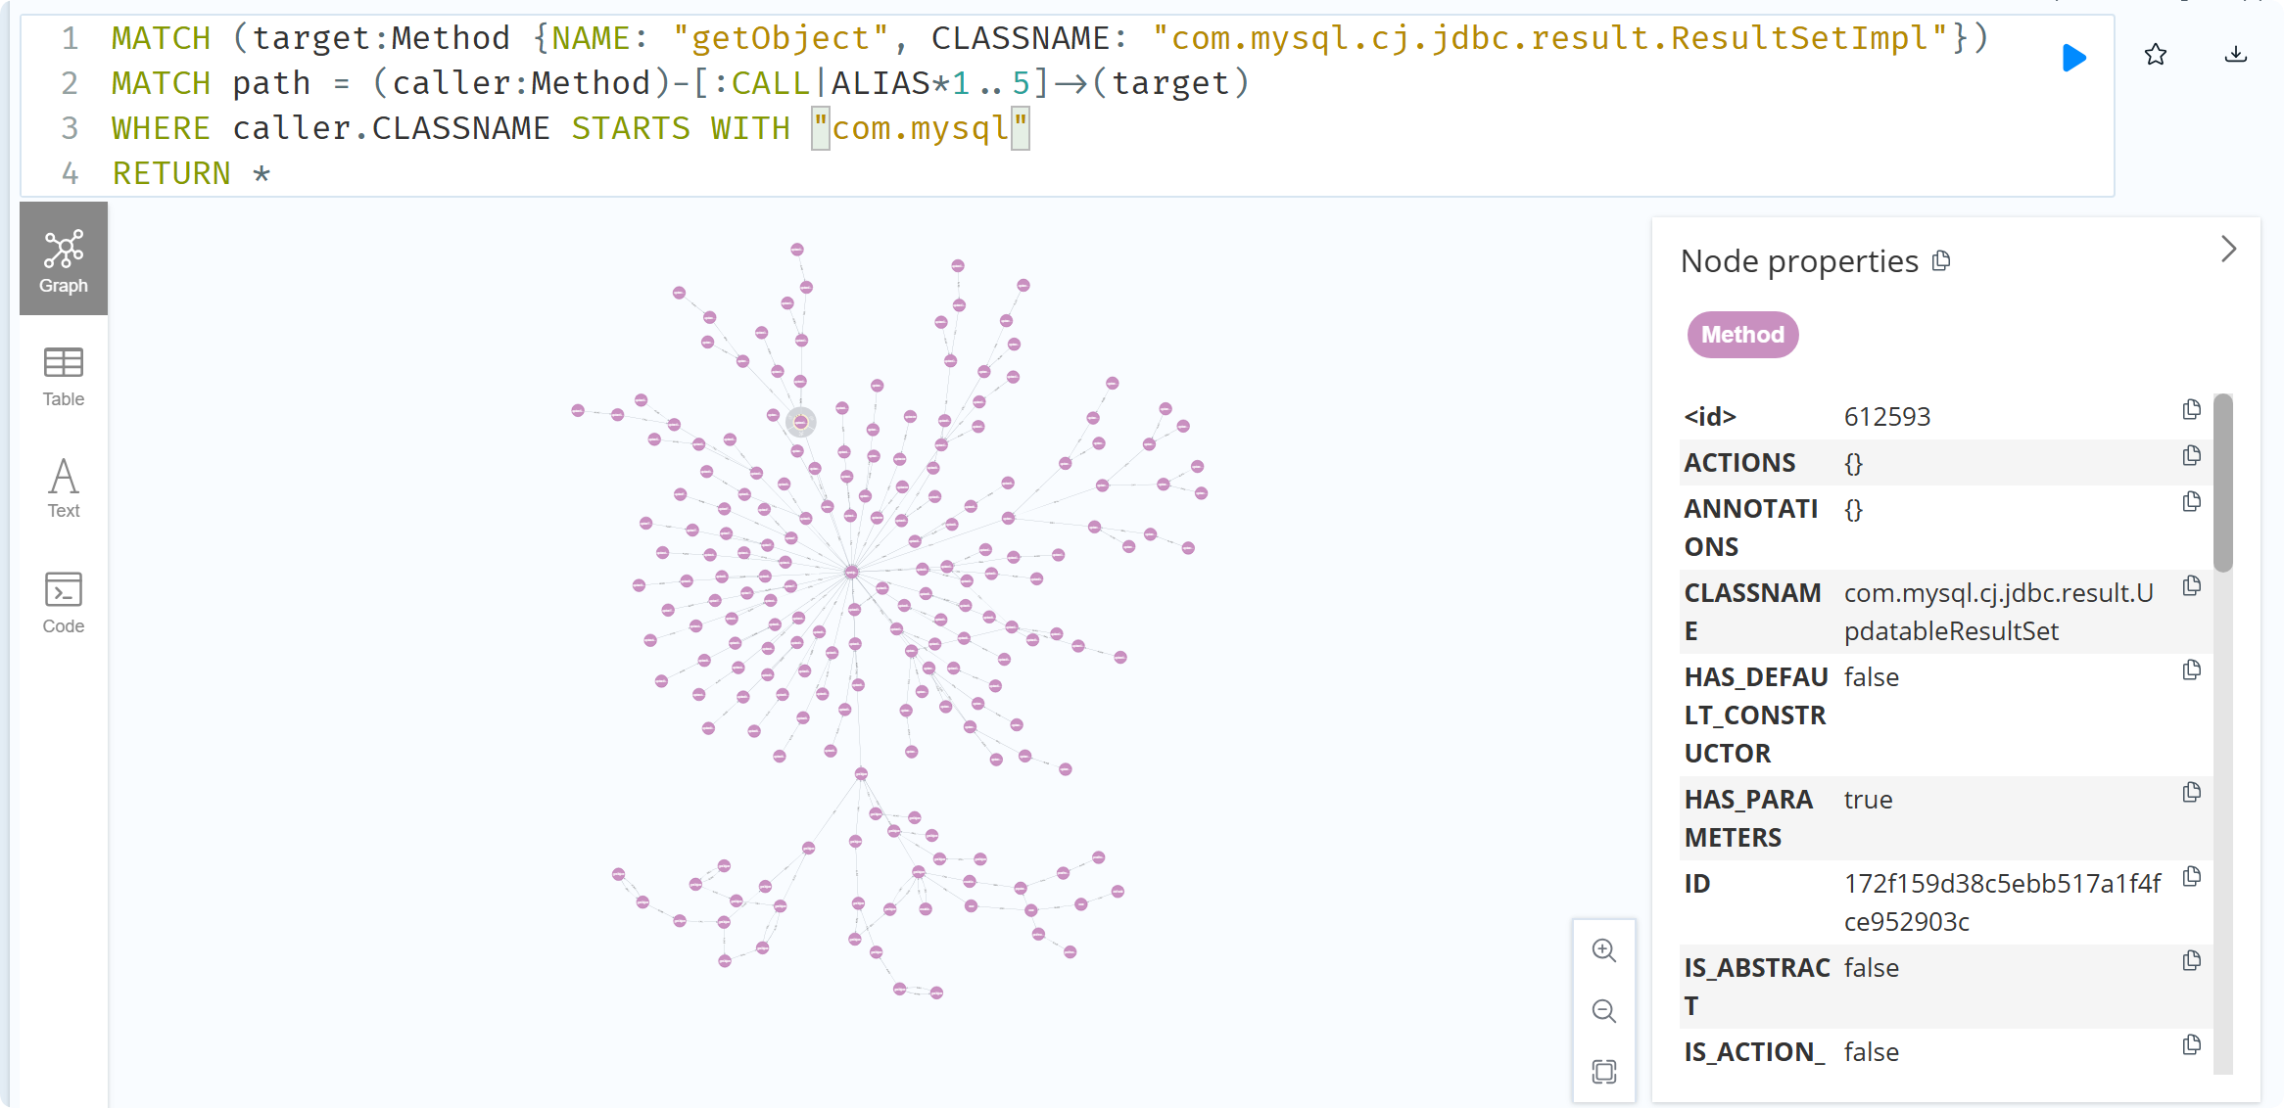Copy the CLASSNAME property value
This screenshot has height=1108, width=2284.
[2192, 585]
